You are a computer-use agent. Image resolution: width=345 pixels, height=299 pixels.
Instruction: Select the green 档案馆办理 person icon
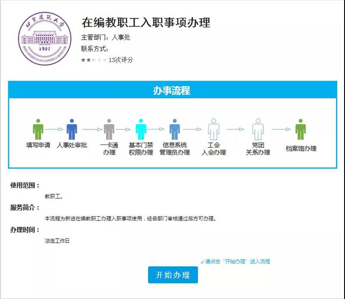pos(301,129)
